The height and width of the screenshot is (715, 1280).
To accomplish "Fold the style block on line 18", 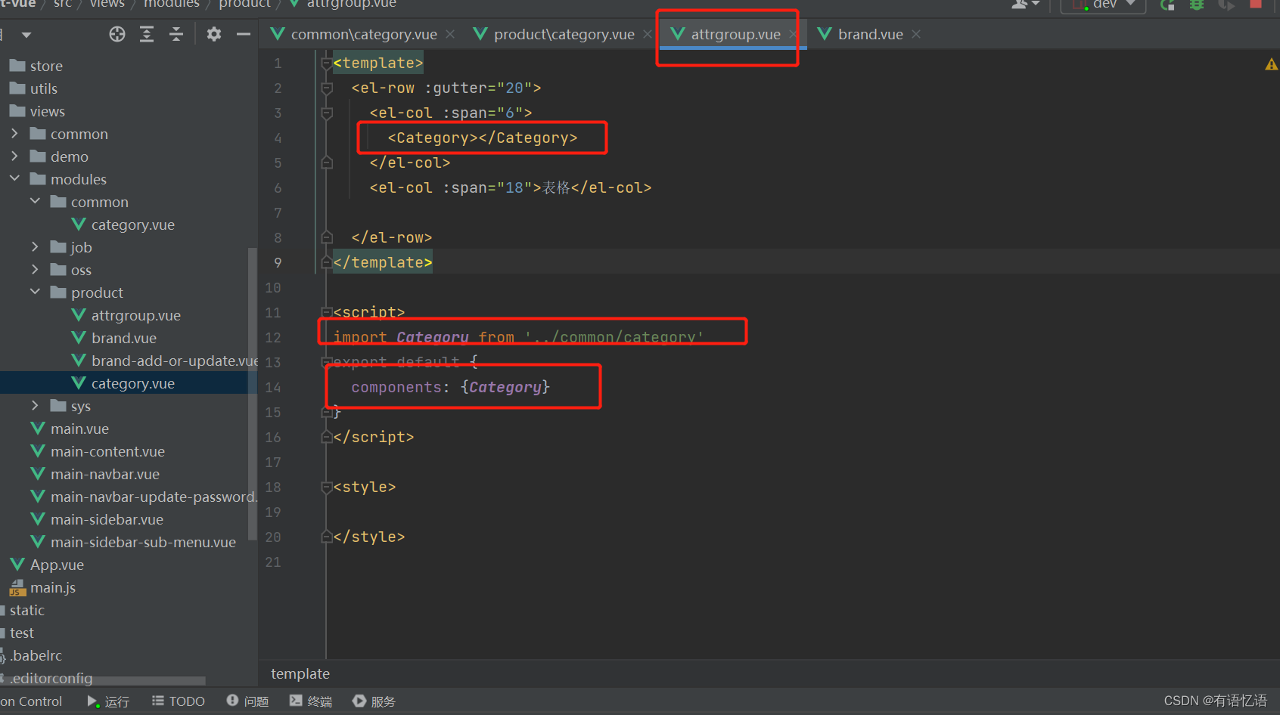I will click(x=327, y=487).
